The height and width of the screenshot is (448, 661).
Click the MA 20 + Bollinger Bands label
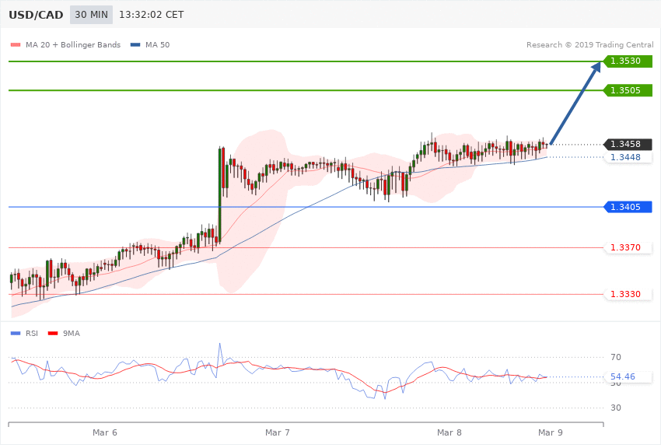[x=73, y=44]
